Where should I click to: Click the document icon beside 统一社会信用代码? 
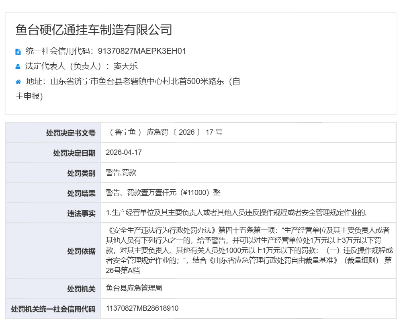tap(18, 51)
